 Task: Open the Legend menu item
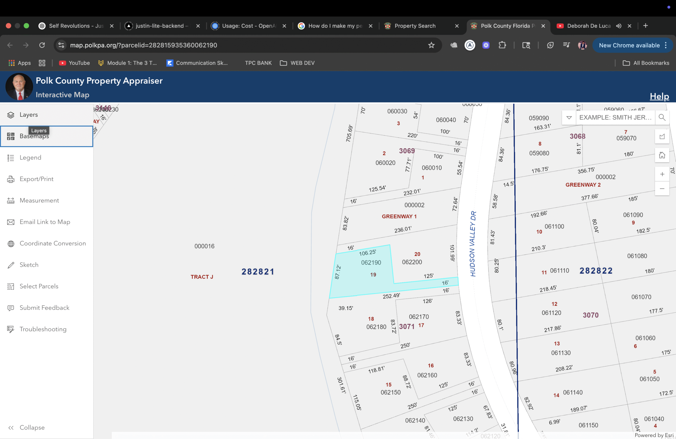[x=30, y=158]
